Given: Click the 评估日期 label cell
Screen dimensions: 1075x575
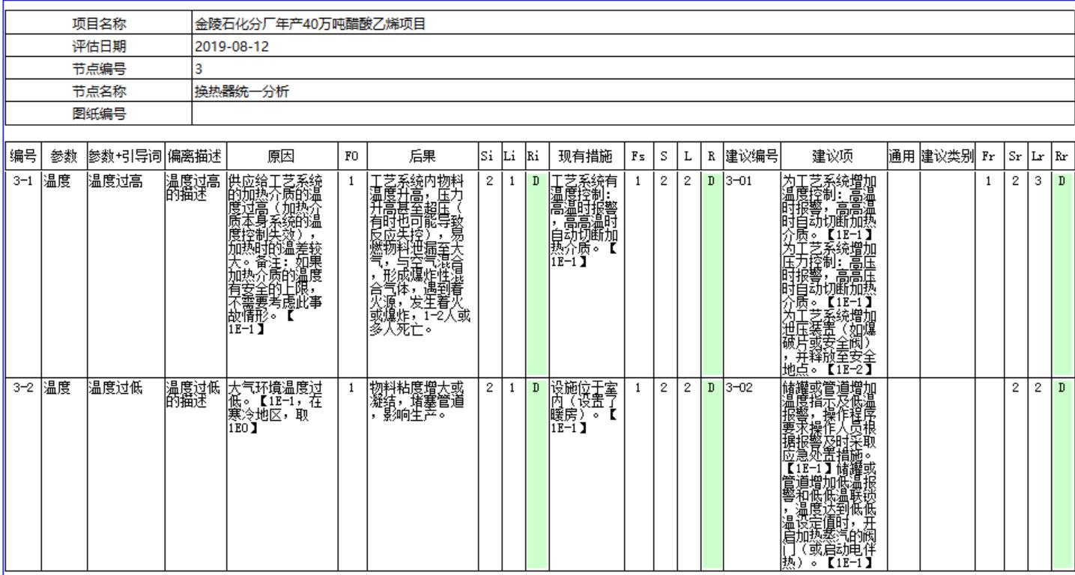Looking at the screenshot, I should [x=98, y=46].
